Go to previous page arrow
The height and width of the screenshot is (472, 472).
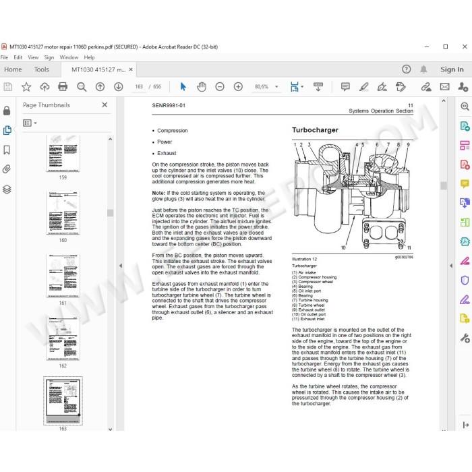point(100,87)
